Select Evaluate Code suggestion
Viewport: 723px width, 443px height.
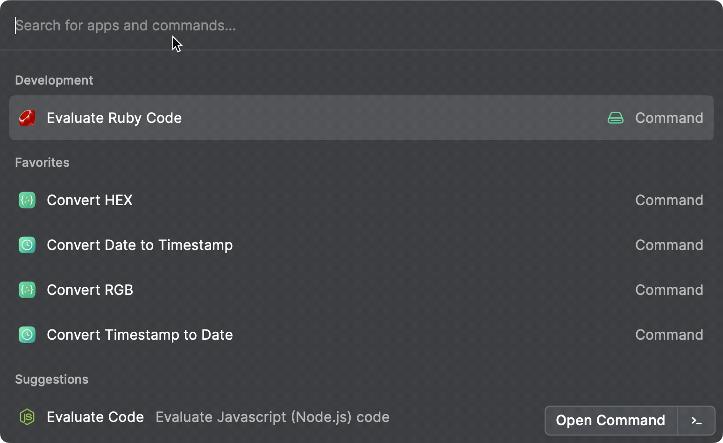(95, 417)
